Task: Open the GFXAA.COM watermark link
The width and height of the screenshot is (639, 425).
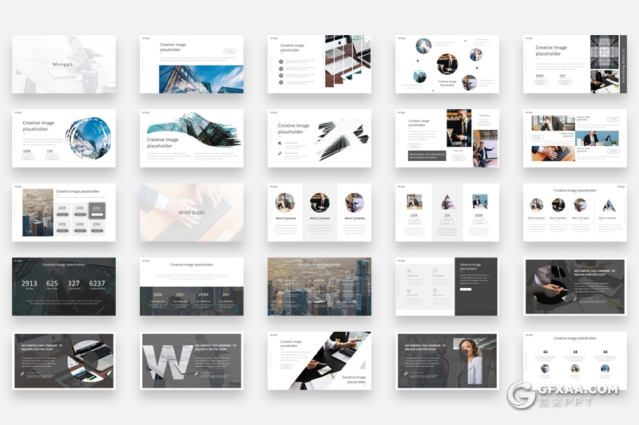Action: point(578,390)
